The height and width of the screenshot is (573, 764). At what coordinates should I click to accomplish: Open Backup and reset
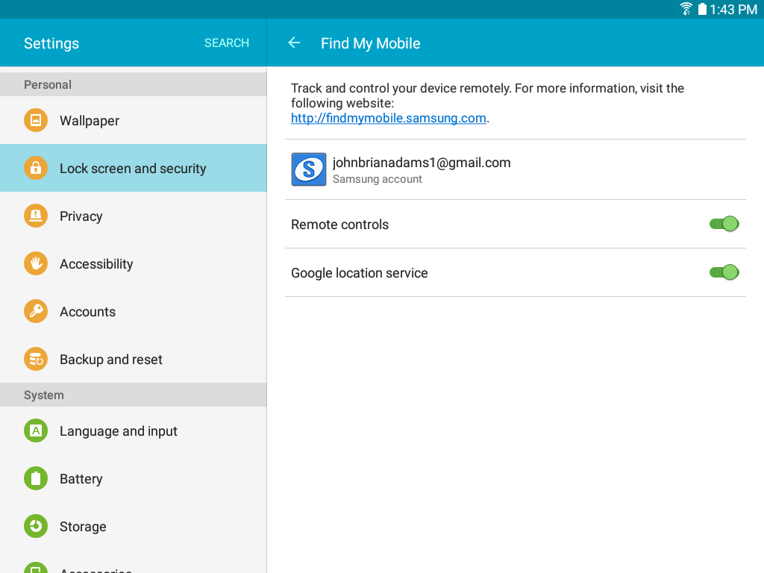pyautogui.click(x=134, y=359)
